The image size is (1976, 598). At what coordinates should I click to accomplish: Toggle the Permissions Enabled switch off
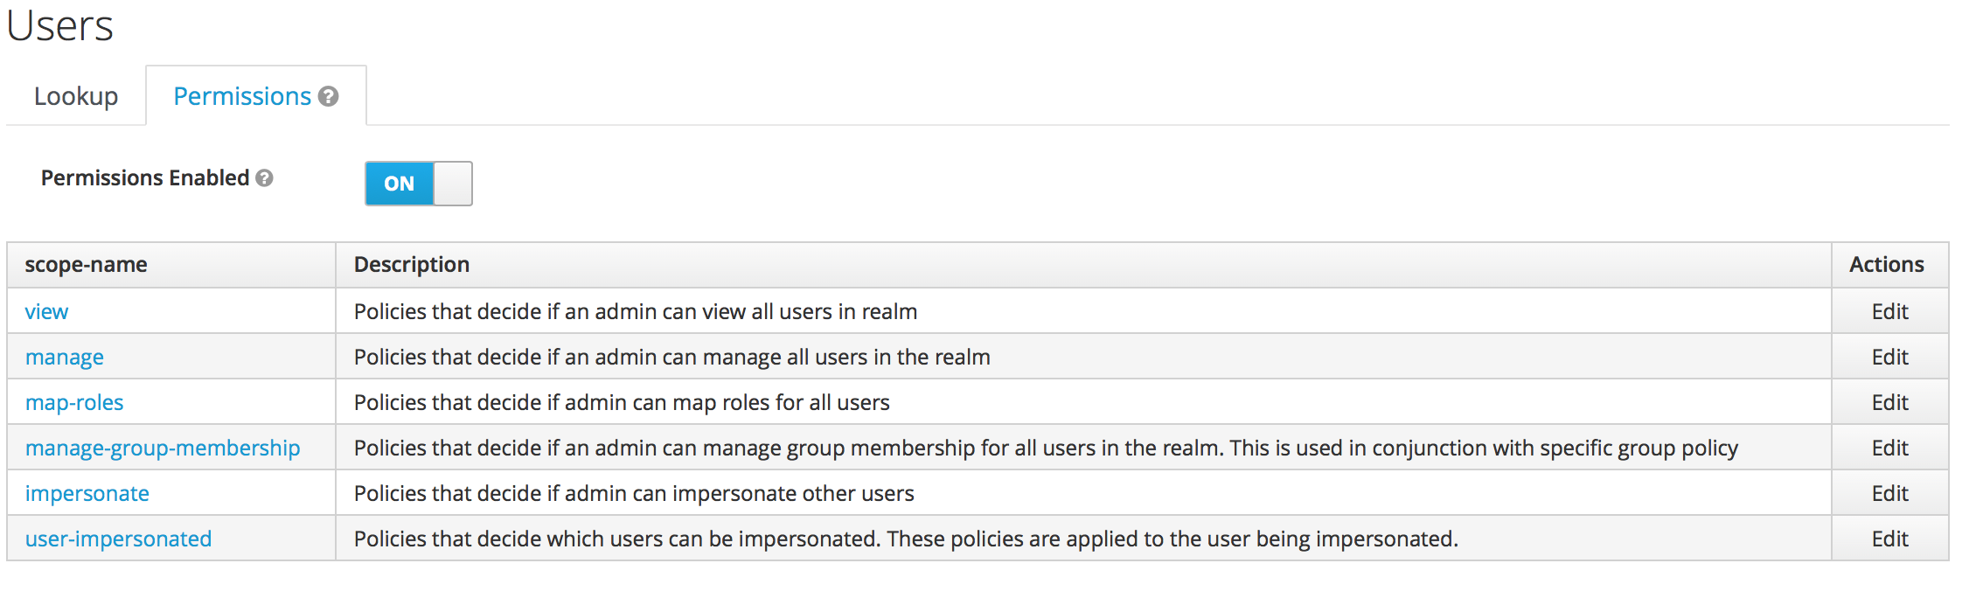(x=418, y=184)
